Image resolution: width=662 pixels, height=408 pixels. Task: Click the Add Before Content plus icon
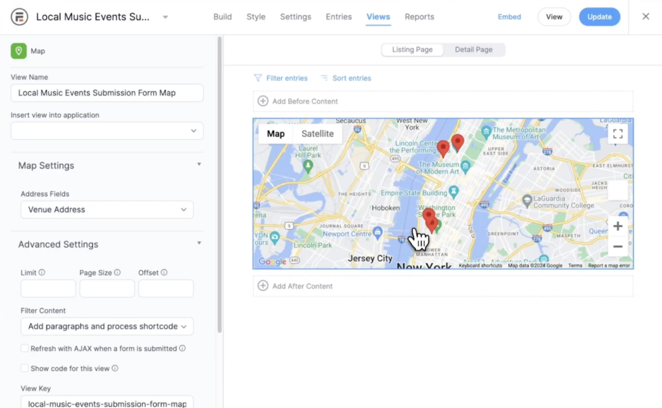click(263, 101)
